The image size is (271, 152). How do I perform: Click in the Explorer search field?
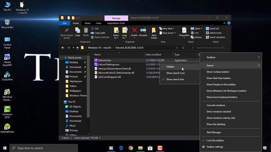pyautogui.click(x=209, y=48)
